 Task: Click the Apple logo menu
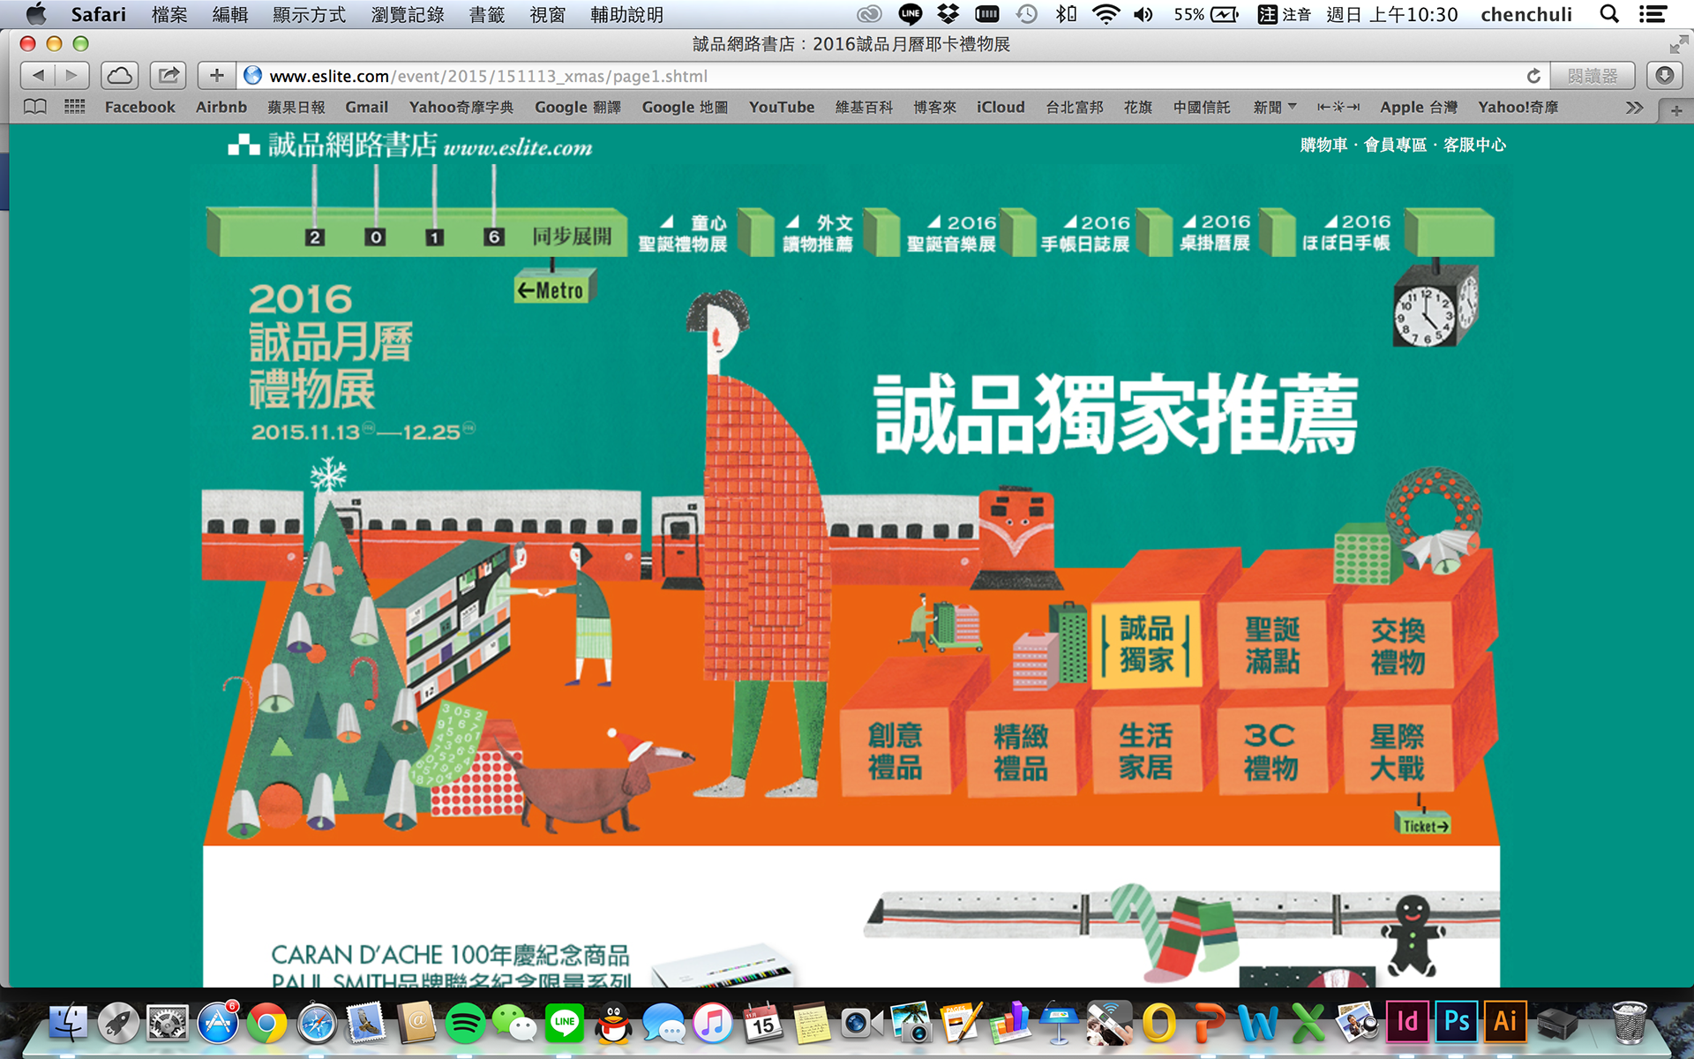click(x=35, y=13)
